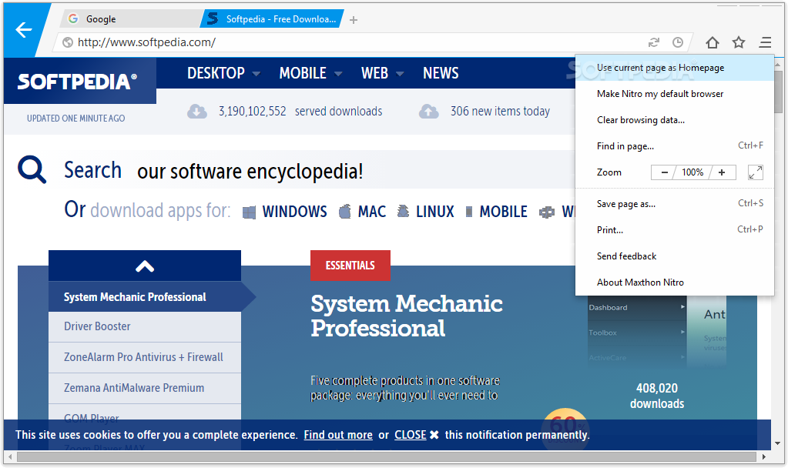Viewport: 788px width, 468px height.
Task: Open Clear browsing data
Action: (x=675, y=120)
